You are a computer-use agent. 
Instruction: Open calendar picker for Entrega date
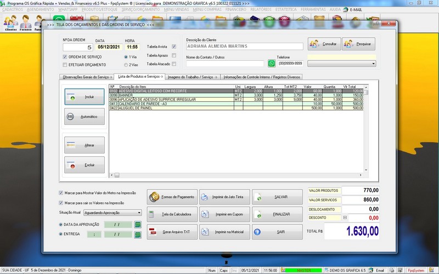[x=138, y=235]
